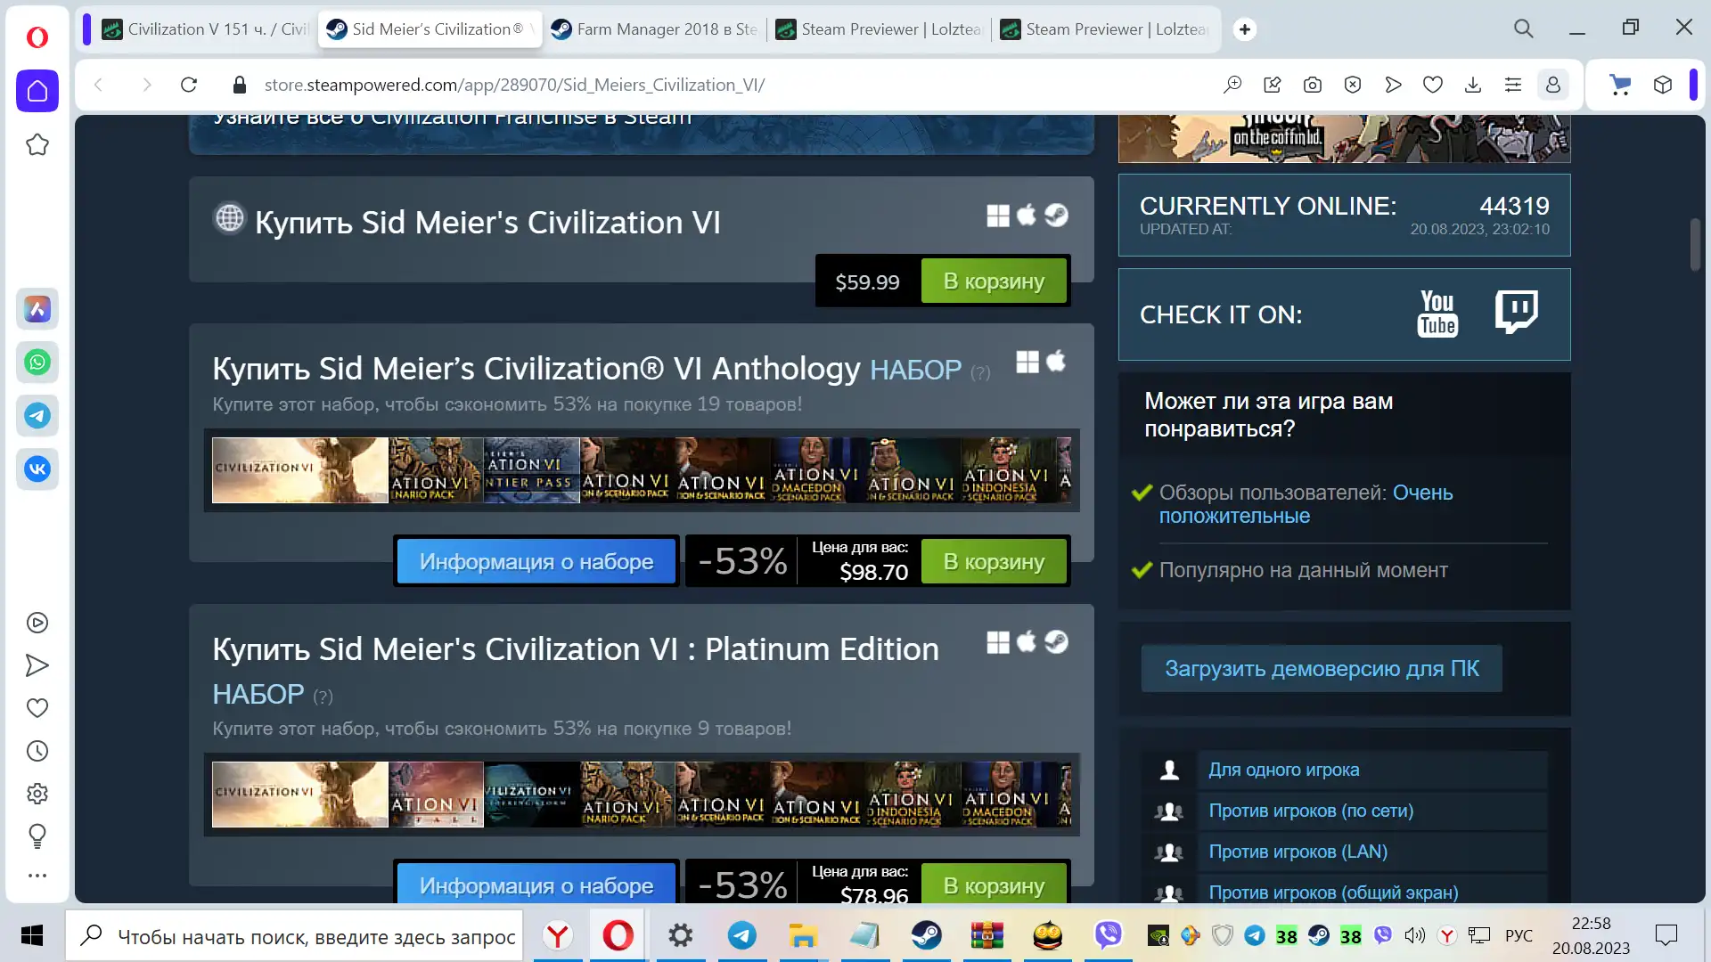Open Telegram in Opera sidebar
1711x962 pixels.
tap(37, 416)
